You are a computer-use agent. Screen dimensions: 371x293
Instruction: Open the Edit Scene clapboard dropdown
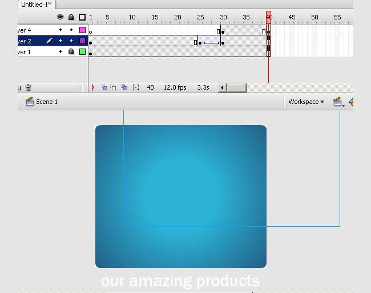338,102
